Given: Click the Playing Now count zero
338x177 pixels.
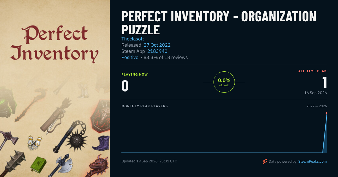Looking at the screenshot, I should tap(125, 86).
